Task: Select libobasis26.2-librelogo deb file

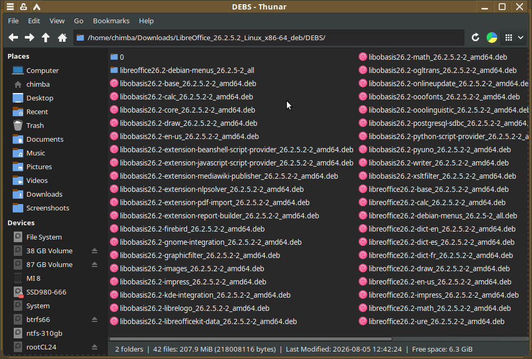Action: point(190,308)
